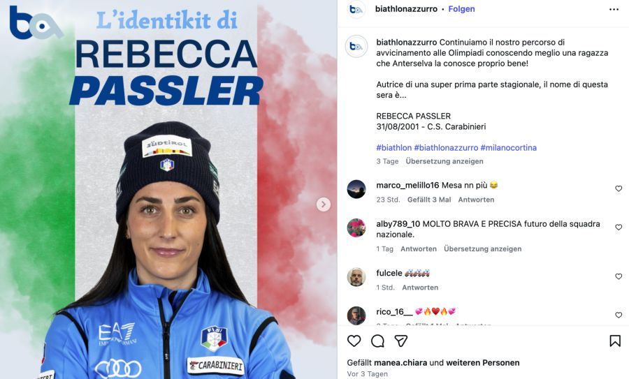Open the manea.chiara likes link
629x379 pixels.
click(x=400, y=362)
